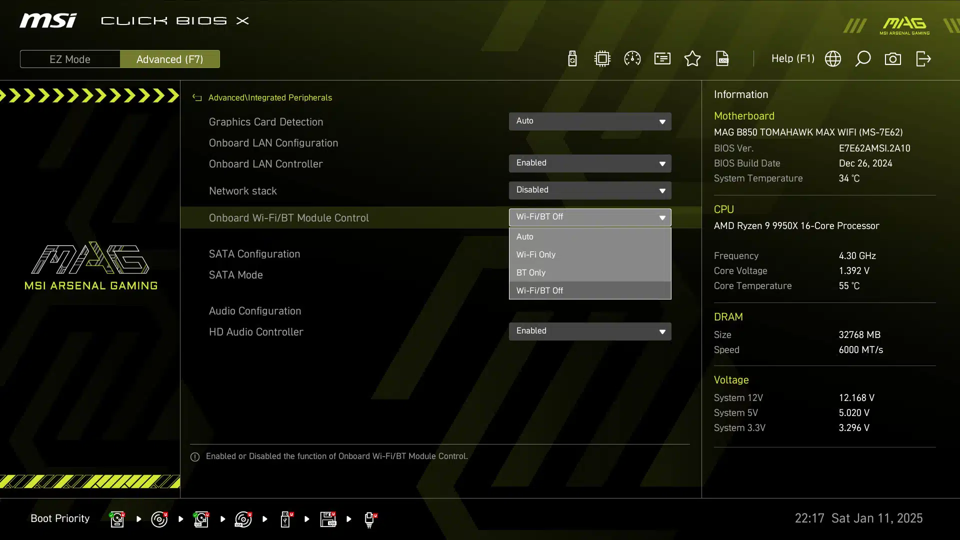Switch to EZ Mode tab
Screen dimensions: 960x540
point(70,59)
